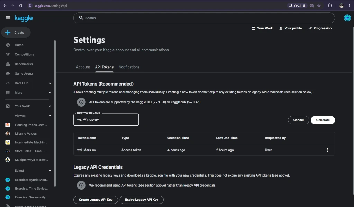Open Competitions trophy icon in sidebar
The image size is (354, 207).
(x=8, y=54)
